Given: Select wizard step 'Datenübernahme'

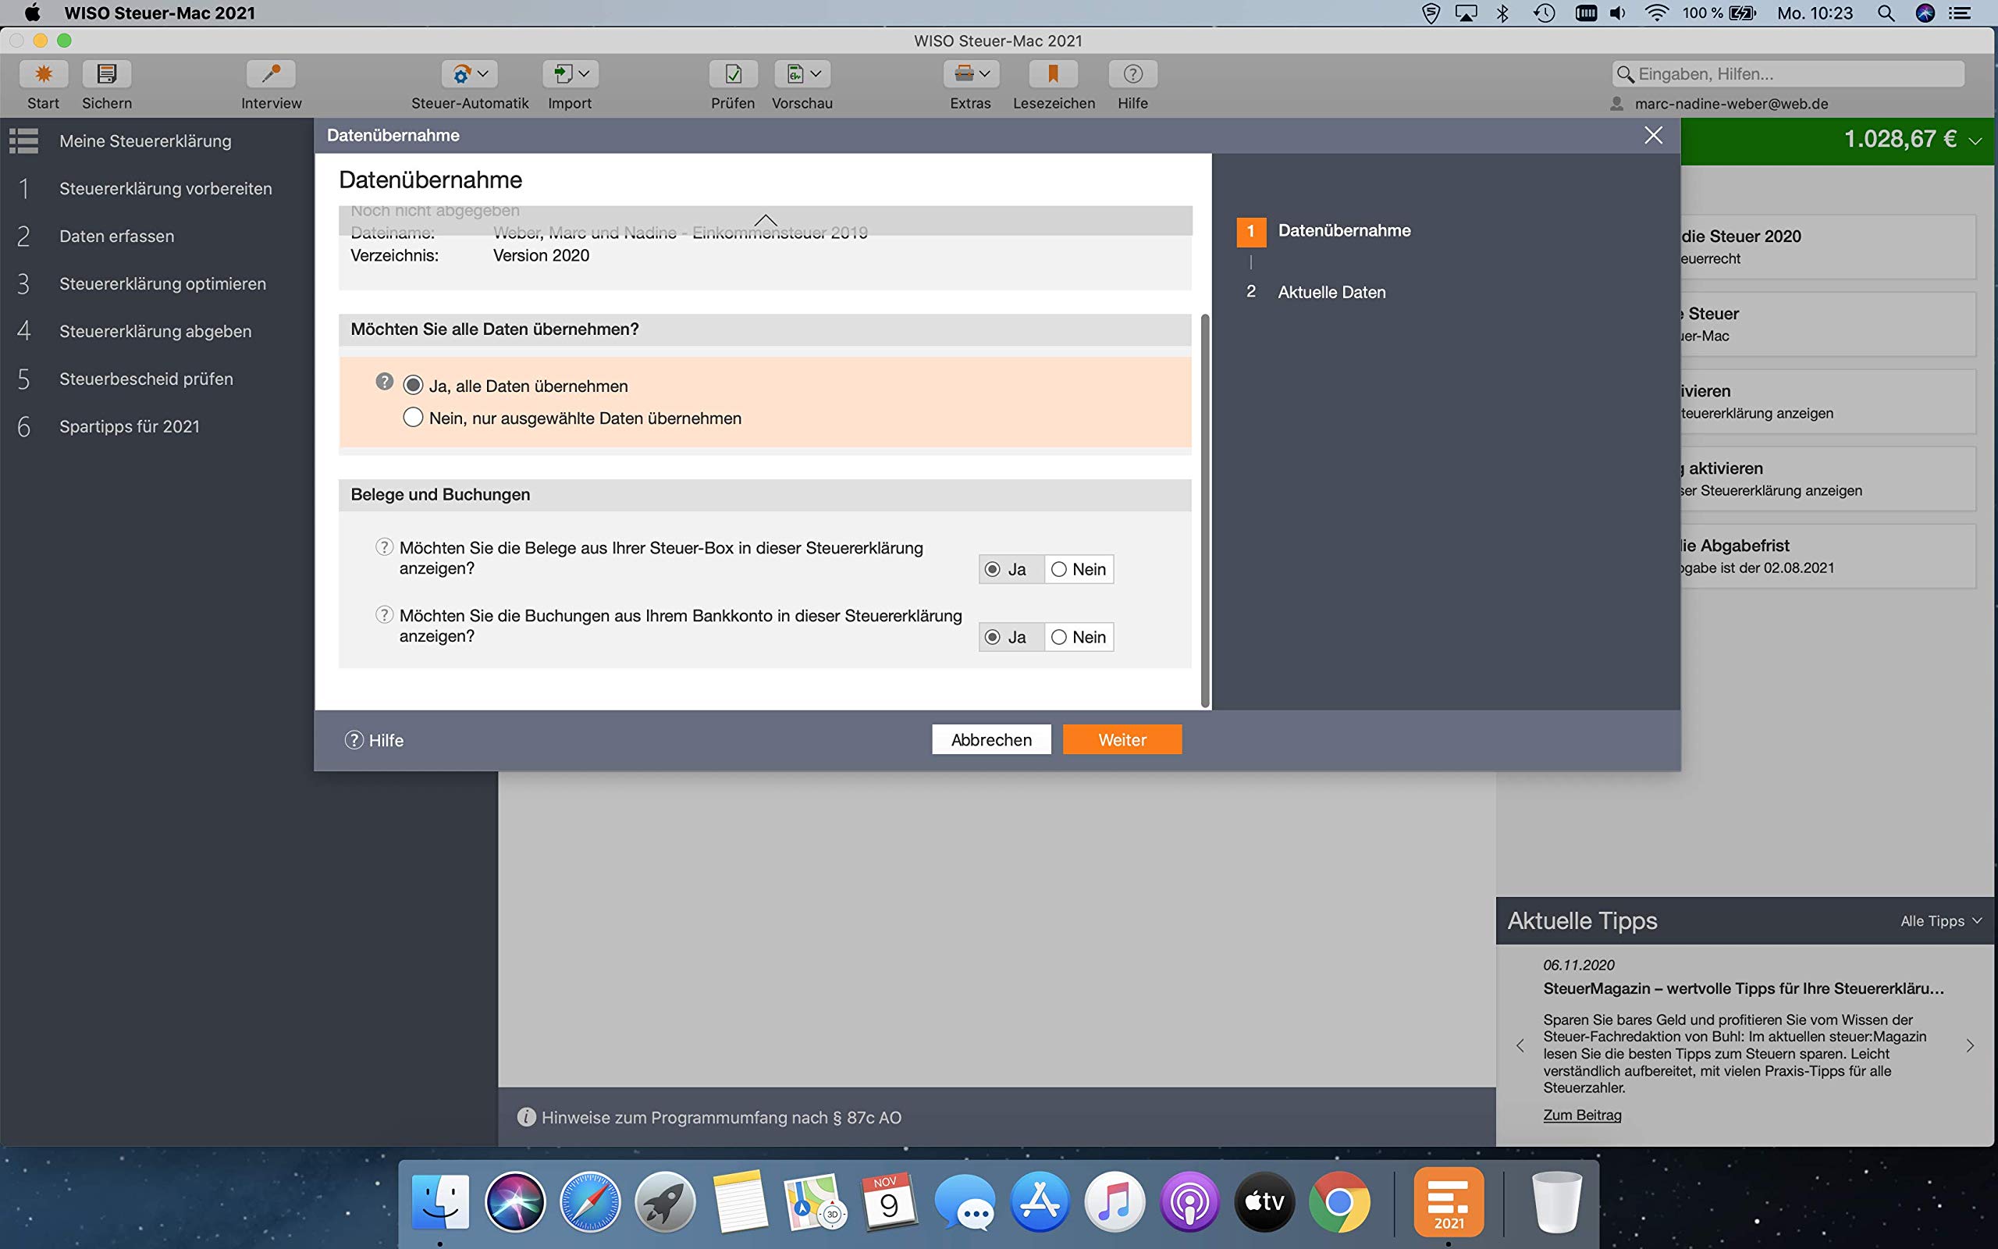Looking at the screenshot, I should (x=1344, y=230).
